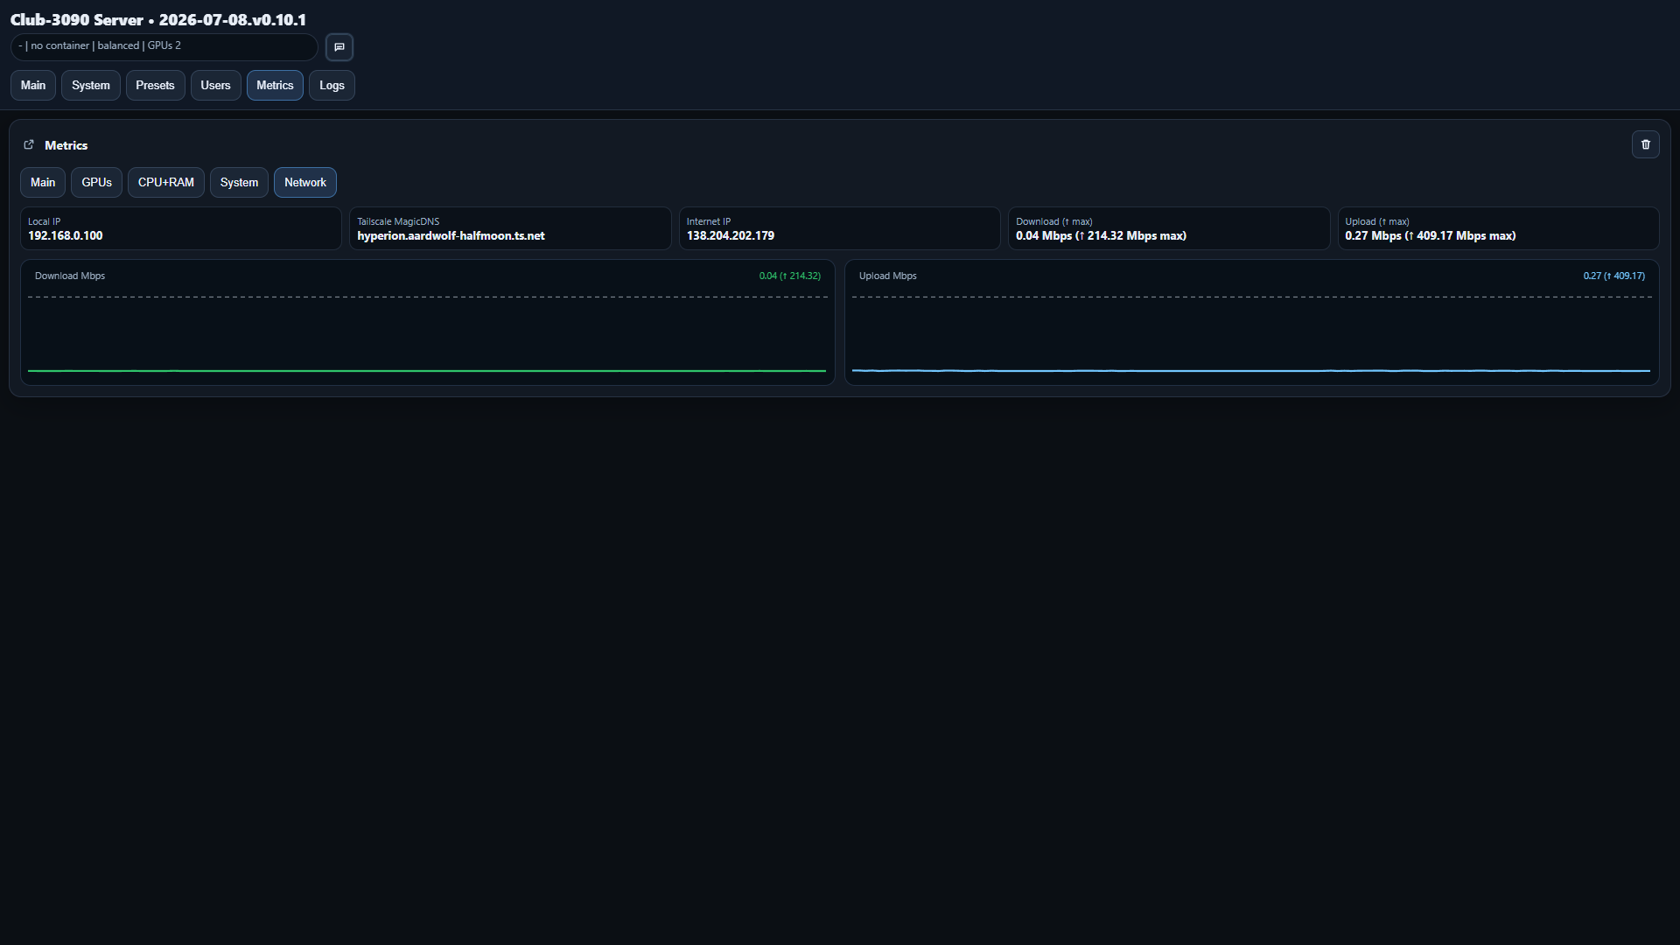Click the Internet IP value 138.204.202.179
Viewport: 1680px width, 945px height.
click(731, 236)
